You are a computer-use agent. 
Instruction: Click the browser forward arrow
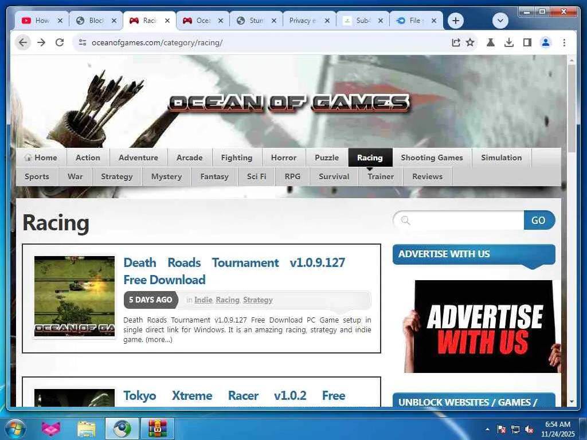pos(41,42)
